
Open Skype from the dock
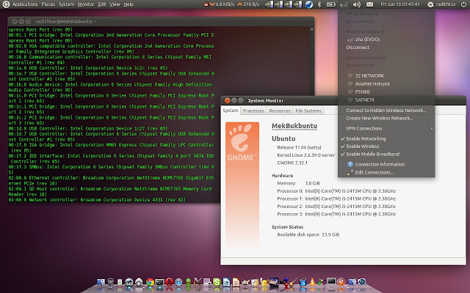point(217,282)
